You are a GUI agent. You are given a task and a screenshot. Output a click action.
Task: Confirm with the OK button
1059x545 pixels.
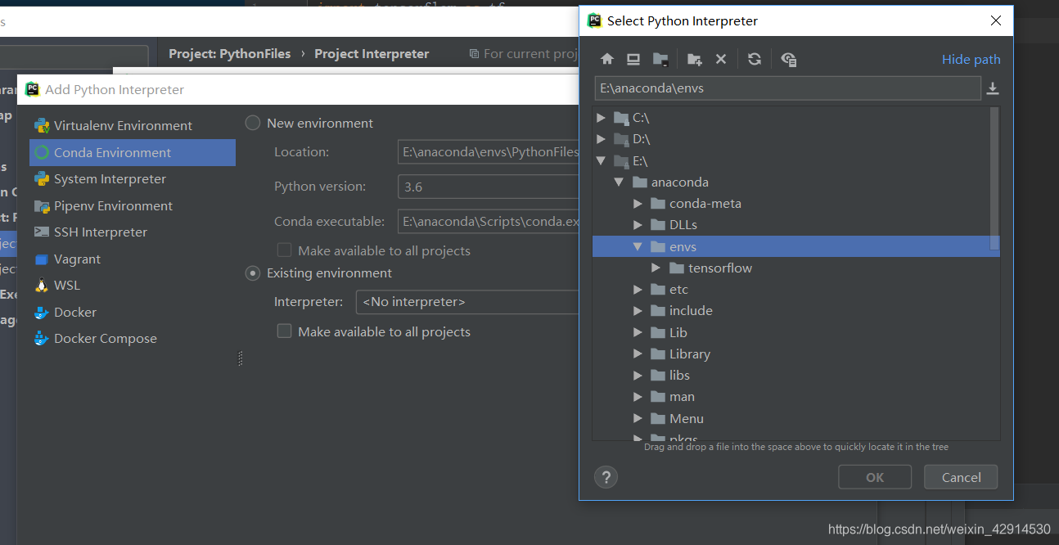click(875, 477)
